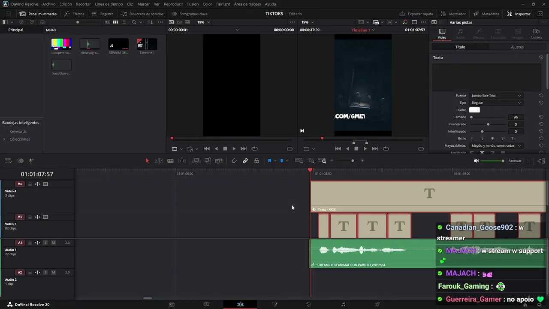Screen dimensions: 549x309
Task: Open the Archivo menu
Action: (x=49, y=4)
